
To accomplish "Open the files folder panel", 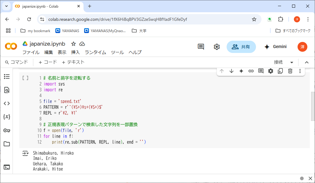I will 7,144.
